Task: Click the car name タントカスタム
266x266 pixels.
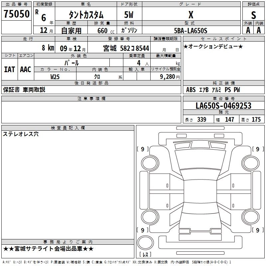Action: [x=86, y=15]
